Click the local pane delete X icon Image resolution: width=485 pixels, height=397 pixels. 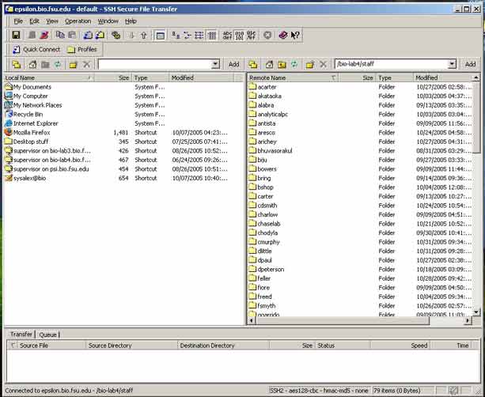click(86, 64)
